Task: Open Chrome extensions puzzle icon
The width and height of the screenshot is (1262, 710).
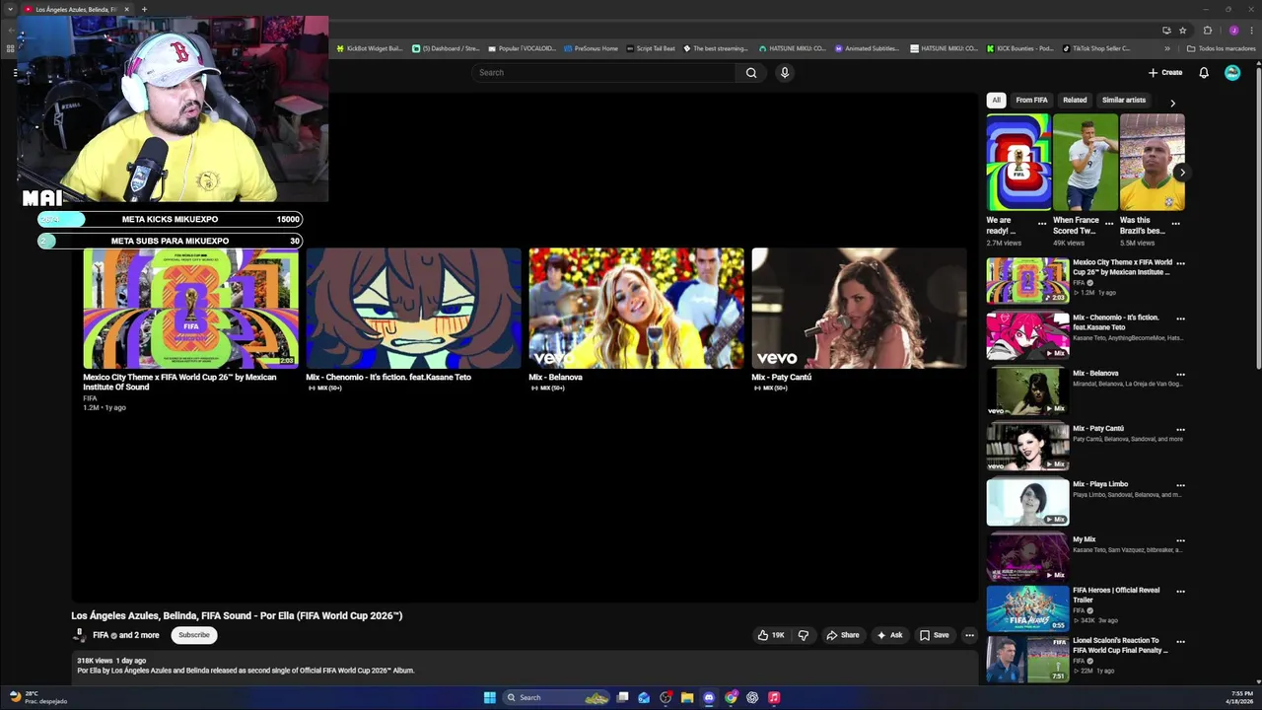Action: click(x=1208, y=31)
